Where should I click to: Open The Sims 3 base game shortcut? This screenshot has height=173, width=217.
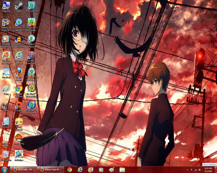point(31,6)
